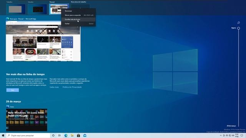
Task: Select the Pessoal virtual desktop thumbnail
Action: point(59,9)
